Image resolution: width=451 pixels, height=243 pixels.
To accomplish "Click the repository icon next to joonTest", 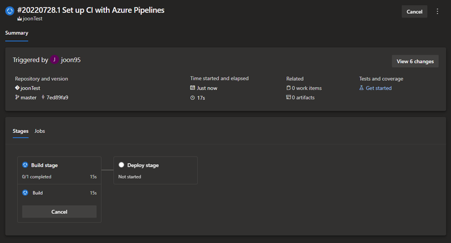I will coord(17,88).
